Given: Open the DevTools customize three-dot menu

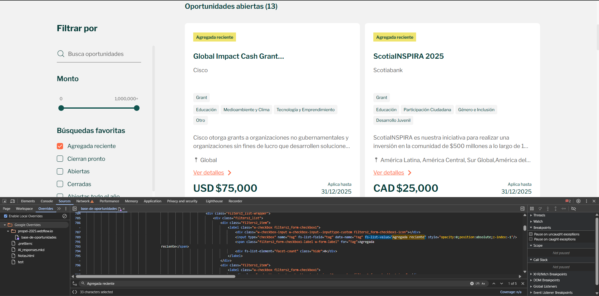Looking at the screenshot, I should click(x=587, y=201).
